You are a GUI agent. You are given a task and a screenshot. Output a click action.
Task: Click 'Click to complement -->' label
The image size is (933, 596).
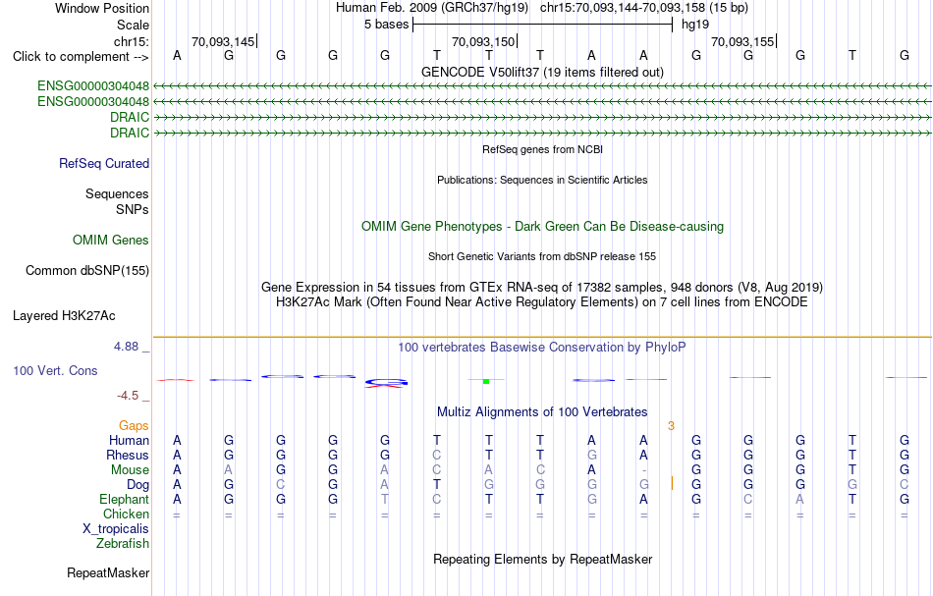pyautogui.click(x=81, y=57)
